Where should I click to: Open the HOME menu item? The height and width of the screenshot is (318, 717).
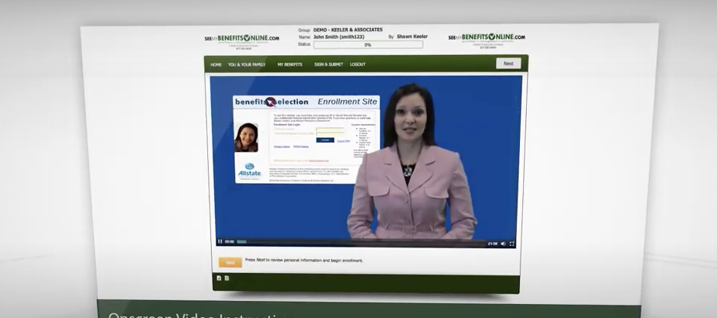click(x=216, y=64)
